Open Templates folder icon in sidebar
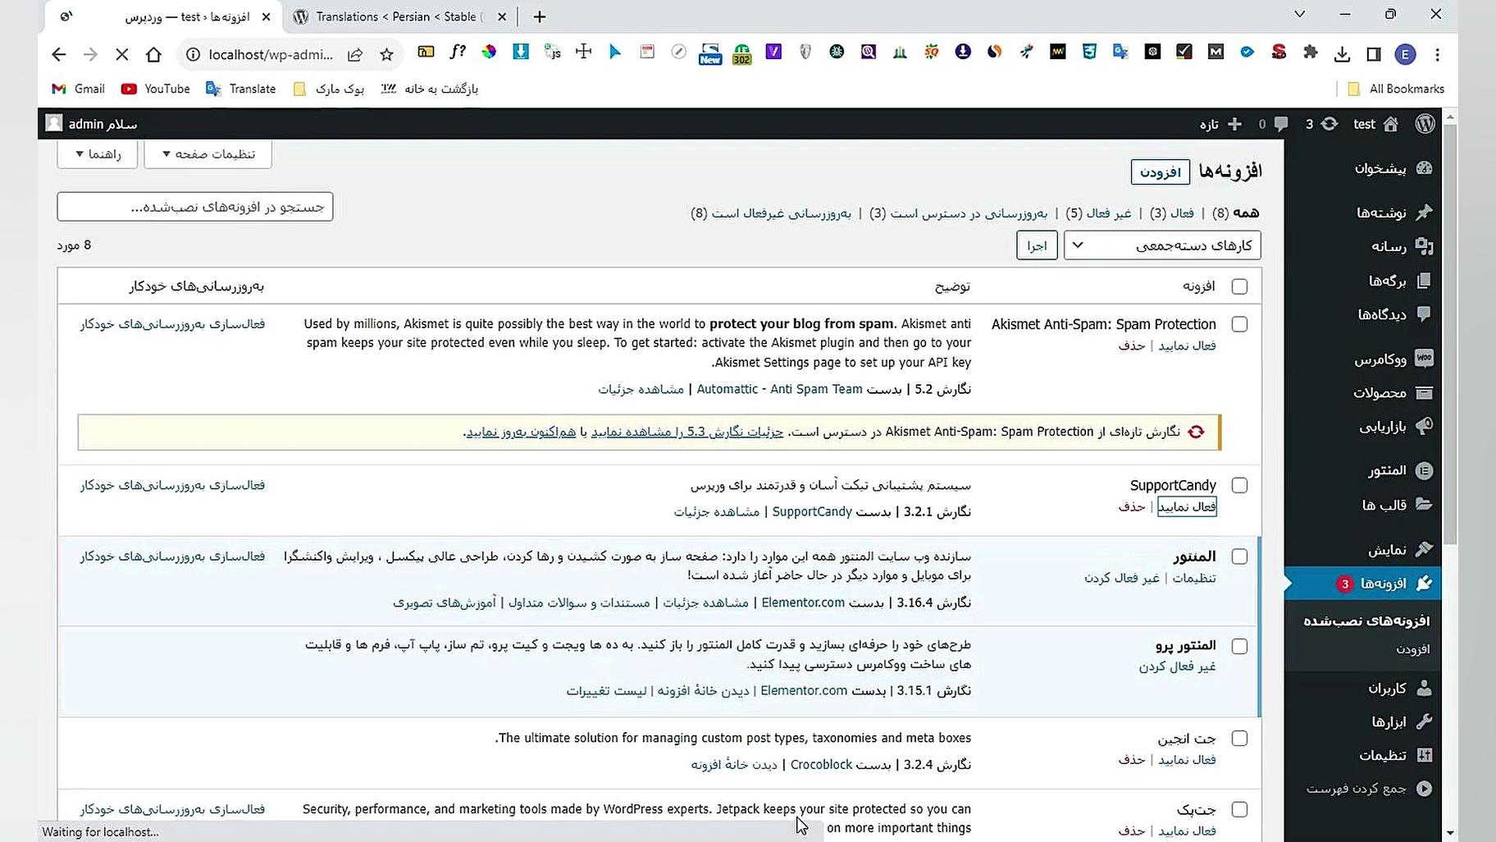 click(1425, 505)
